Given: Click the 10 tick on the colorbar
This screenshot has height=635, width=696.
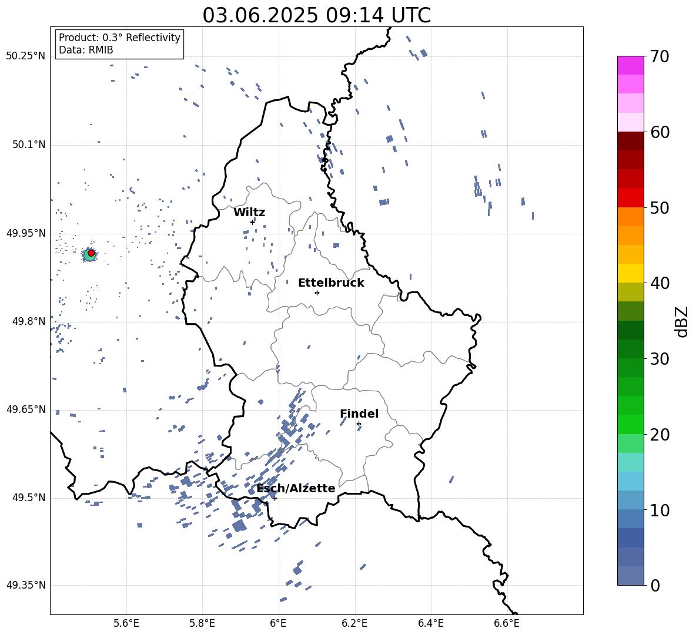Looking at the screenshot, I should click(x=660, y=510).
